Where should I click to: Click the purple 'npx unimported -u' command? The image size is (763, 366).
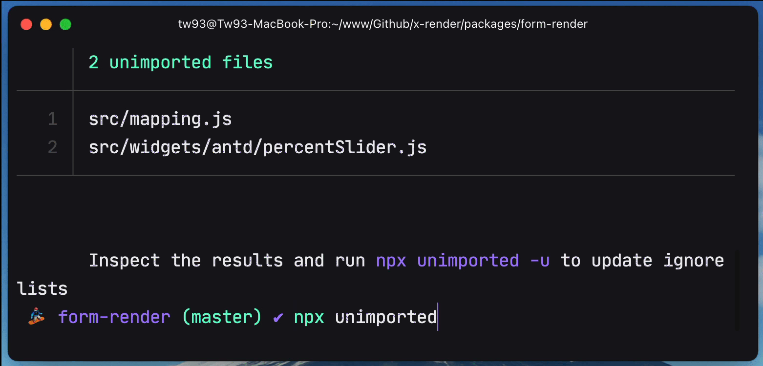pos(463,261)
